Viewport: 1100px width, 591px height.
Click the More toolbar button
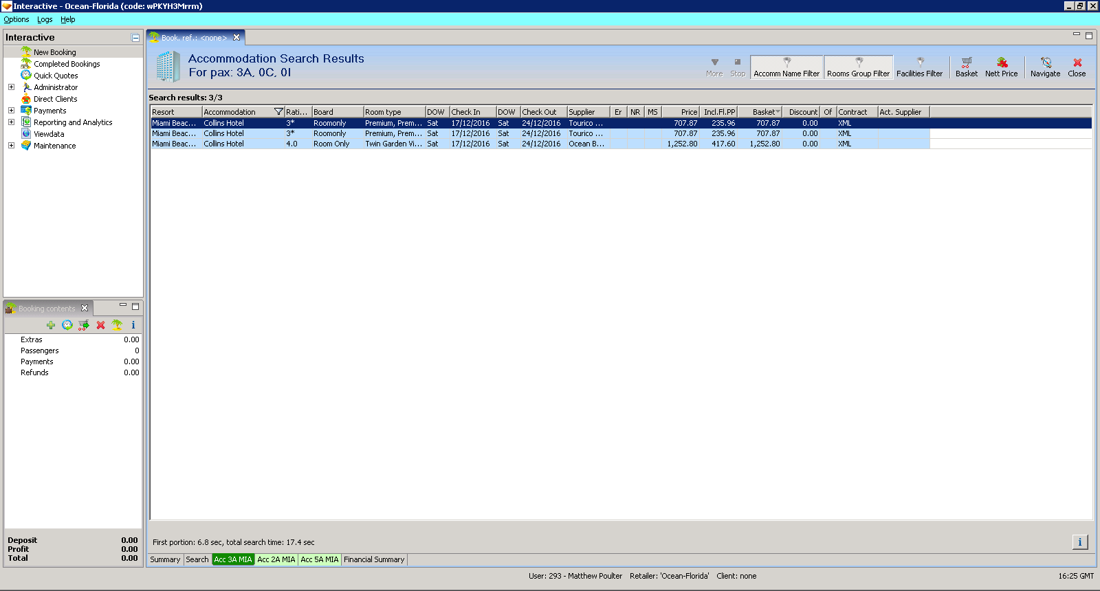pos(714,67)
